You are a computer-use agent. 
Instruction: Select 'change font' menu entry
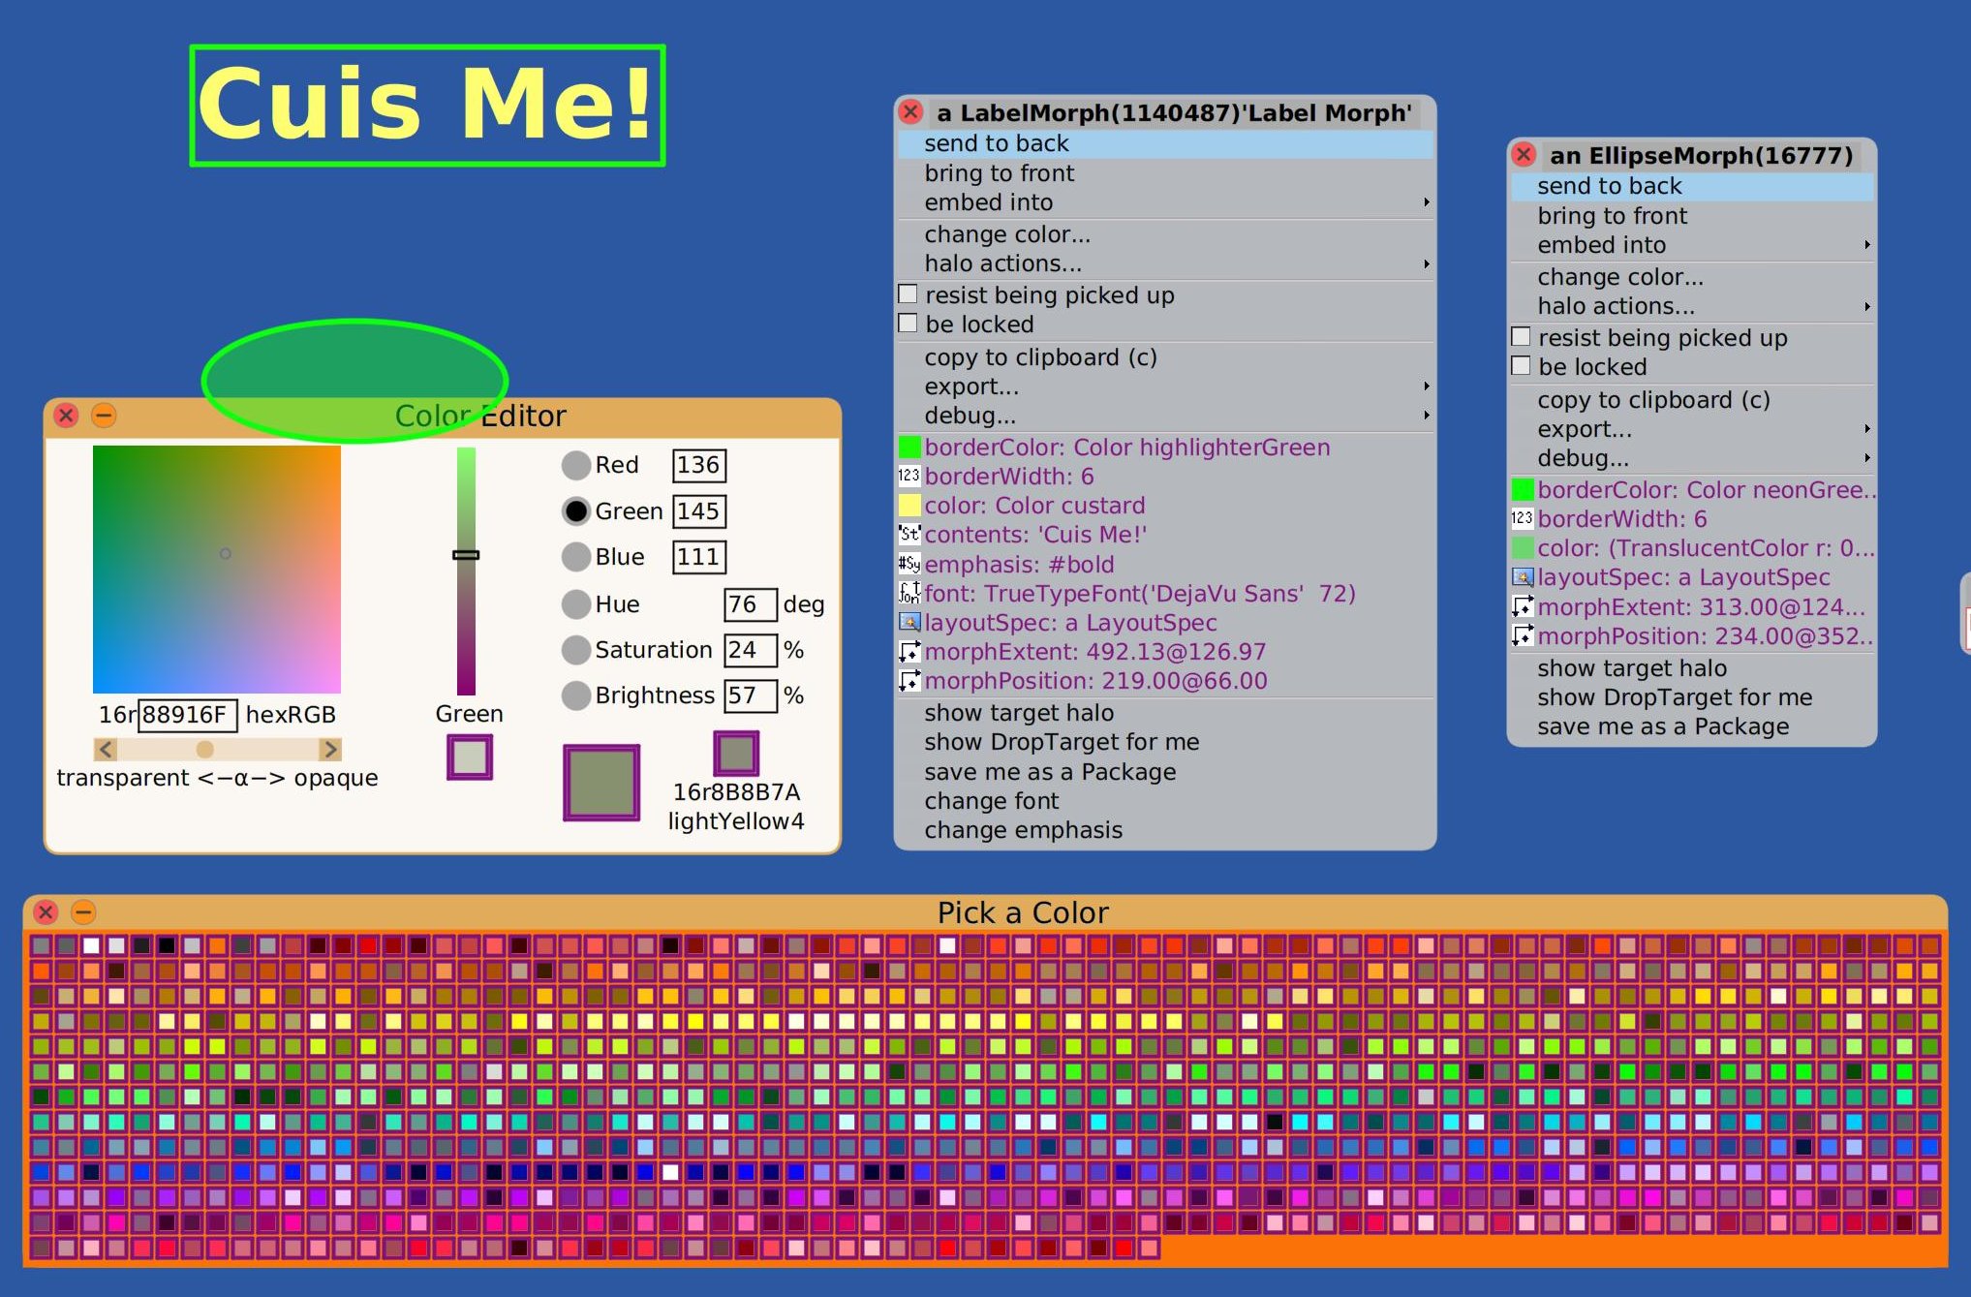(991, 801)
